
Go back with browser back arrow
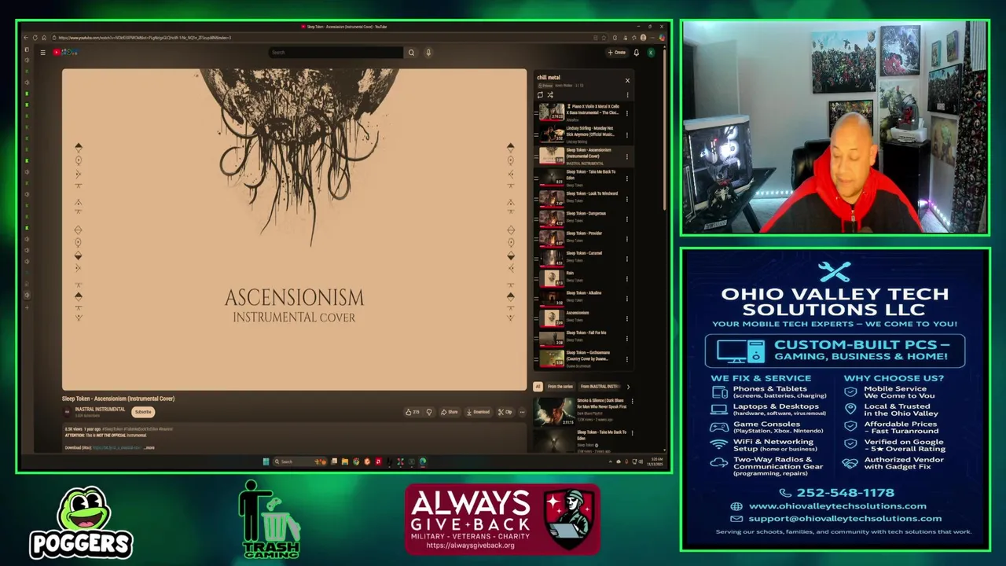point(25,38)
